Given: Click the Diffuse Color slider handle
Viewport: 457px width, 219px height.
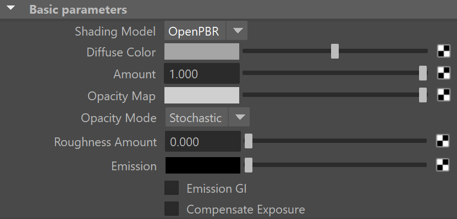Looking at the screenshot, I should click(x=334, y=51).
